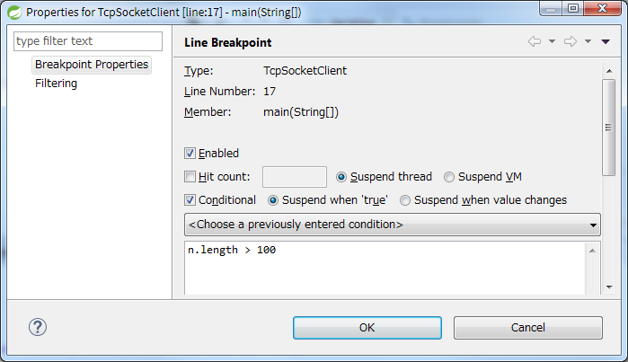Expand the back history dropdown arrow

click(x=552, y=41)
